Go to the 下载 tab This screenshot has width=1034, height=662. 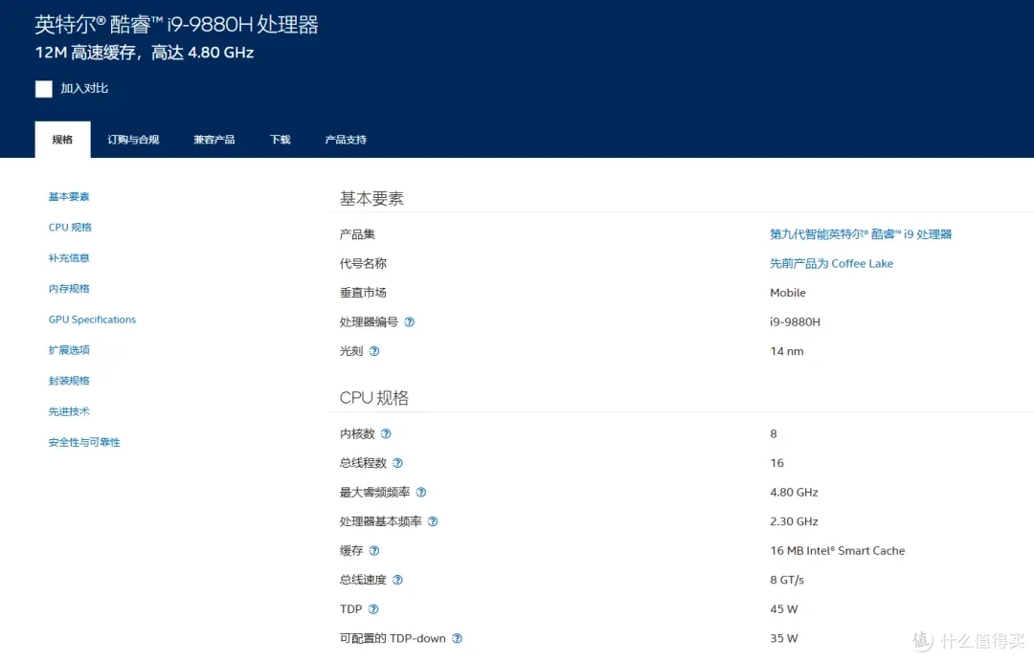(x=281, y=140)
